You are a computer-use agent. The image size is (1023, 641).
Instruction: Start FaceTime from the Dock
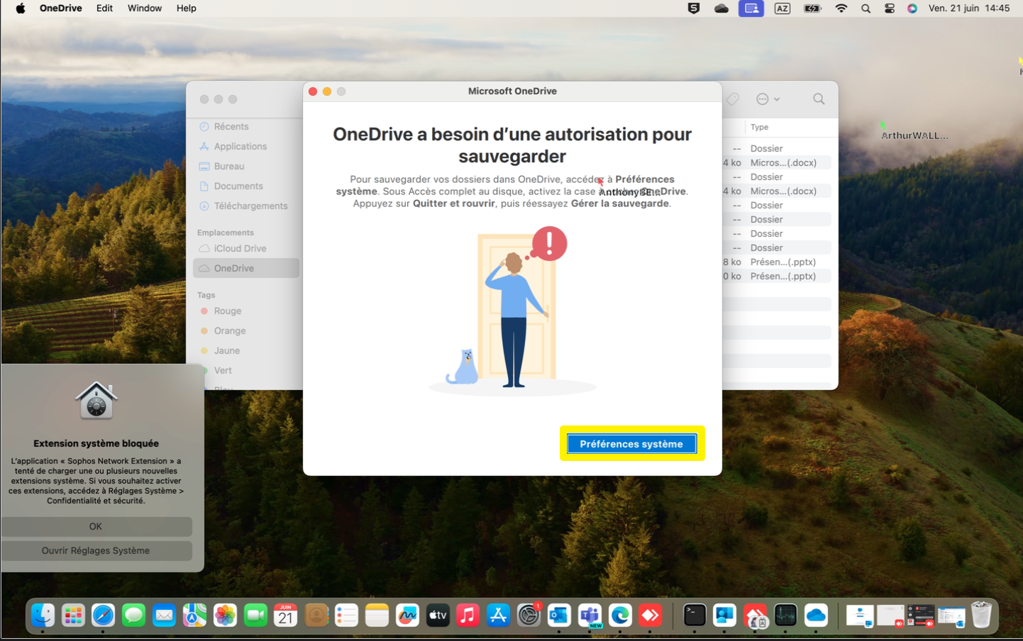(255, 615)
